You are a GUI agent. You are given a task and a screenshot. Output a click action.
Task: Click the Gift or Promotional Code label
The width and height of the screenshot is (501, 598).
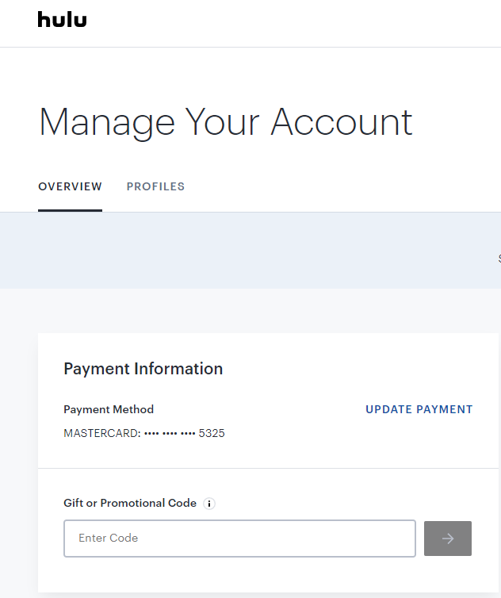(x=130, y=504)
